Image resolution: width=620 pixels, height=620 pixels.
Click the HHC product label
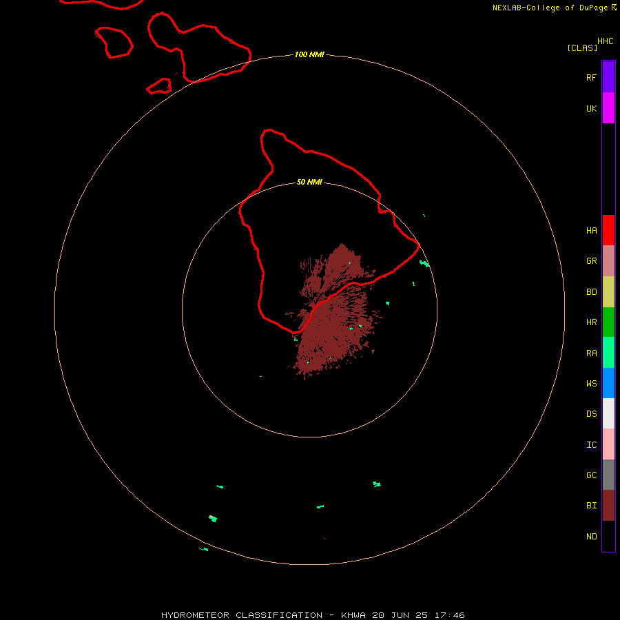(605, 41)
